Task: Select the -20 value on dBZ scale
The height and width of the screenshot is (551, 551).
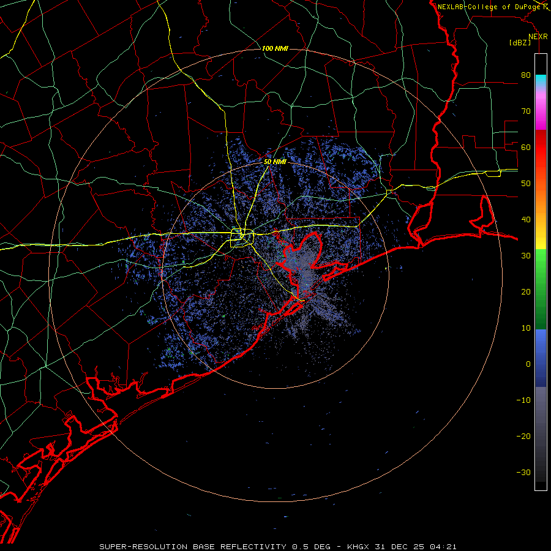Action: pyautogui.click(x=523, y=436)
